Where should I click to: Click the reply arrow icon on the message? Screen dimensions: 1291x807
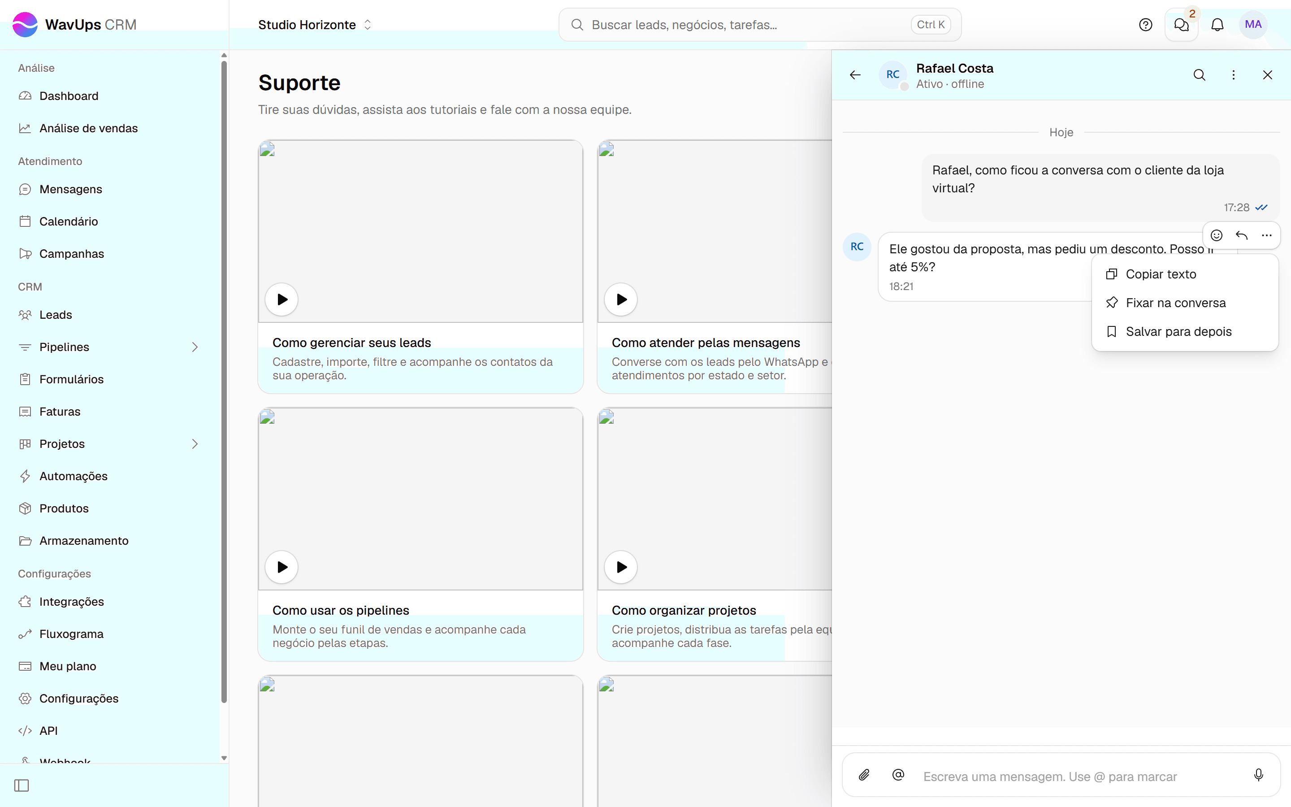(x=1241, y=235)
